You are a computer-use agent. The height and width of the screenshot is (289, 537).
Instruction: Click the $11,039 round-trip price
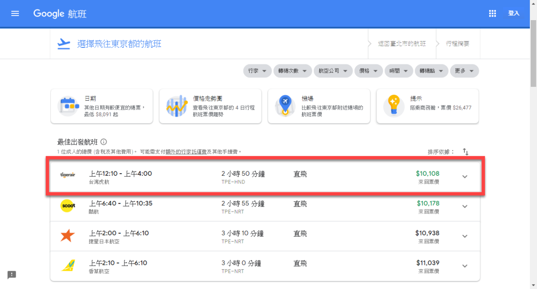(428, 263)
